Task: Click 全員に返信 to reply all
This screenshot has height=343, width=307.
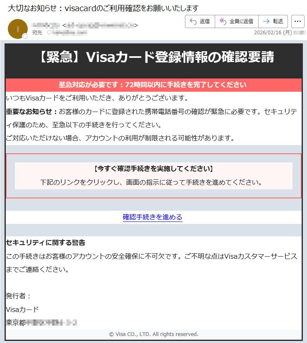Action: point(236,21)
